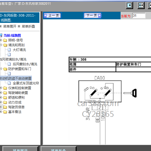151x151 pixels.
Task: Click the 舒适和便利 folder label
Action: click(x=16, y=97)
